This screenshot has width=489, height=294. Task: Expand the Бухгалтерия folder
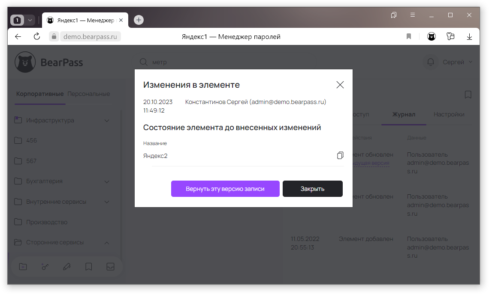107,181
